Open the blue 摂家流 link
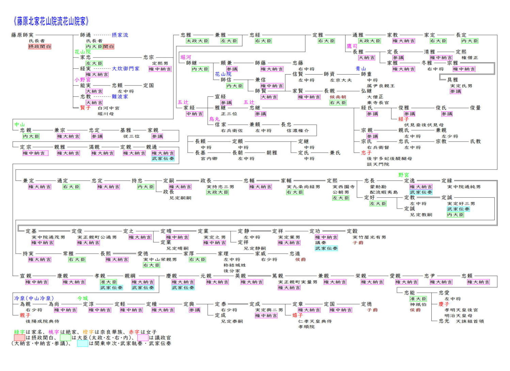The height and width of the screenshot is (371, 510). (x=120, y=35)
